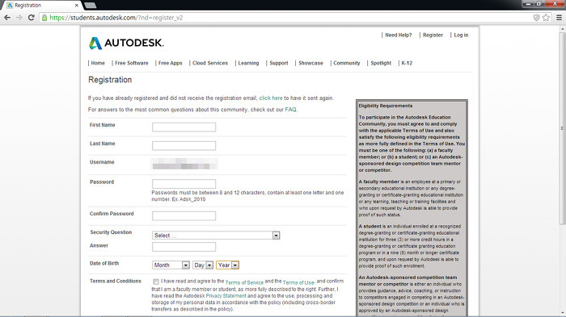Viewport: 566px width, 317px height.
Task: Click the Eligibility Requirements heading
Action: pos(386,106)
